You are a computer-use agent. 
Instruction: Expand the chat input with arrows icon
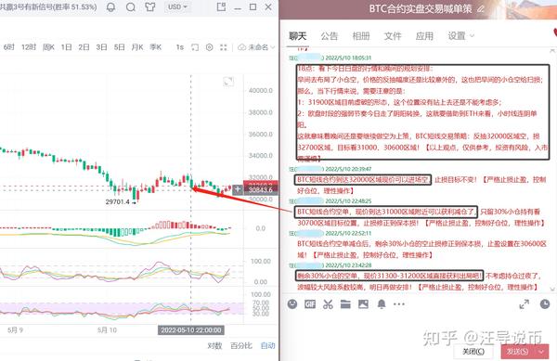click(525, 304)
